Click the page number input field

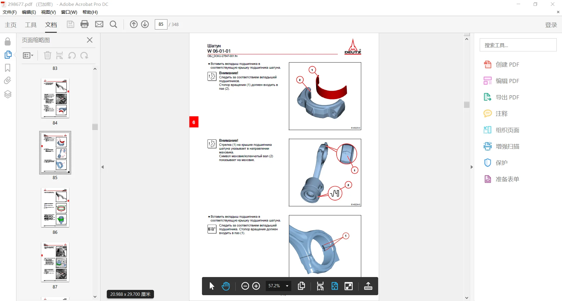pyautogui.click(x=161, y=24)
